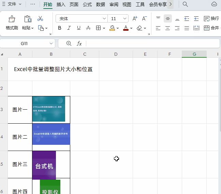
Task: Expand font color dropdown arrow
Action: pyautogui.click(x=131, y=28)
